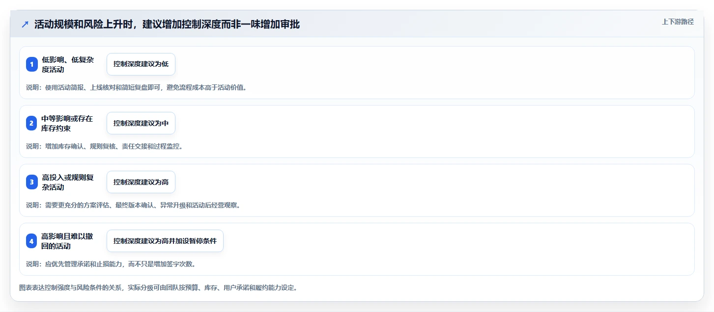Click the label 中等影响或存在库存约束
714x312 pixels.
point(67,123)
